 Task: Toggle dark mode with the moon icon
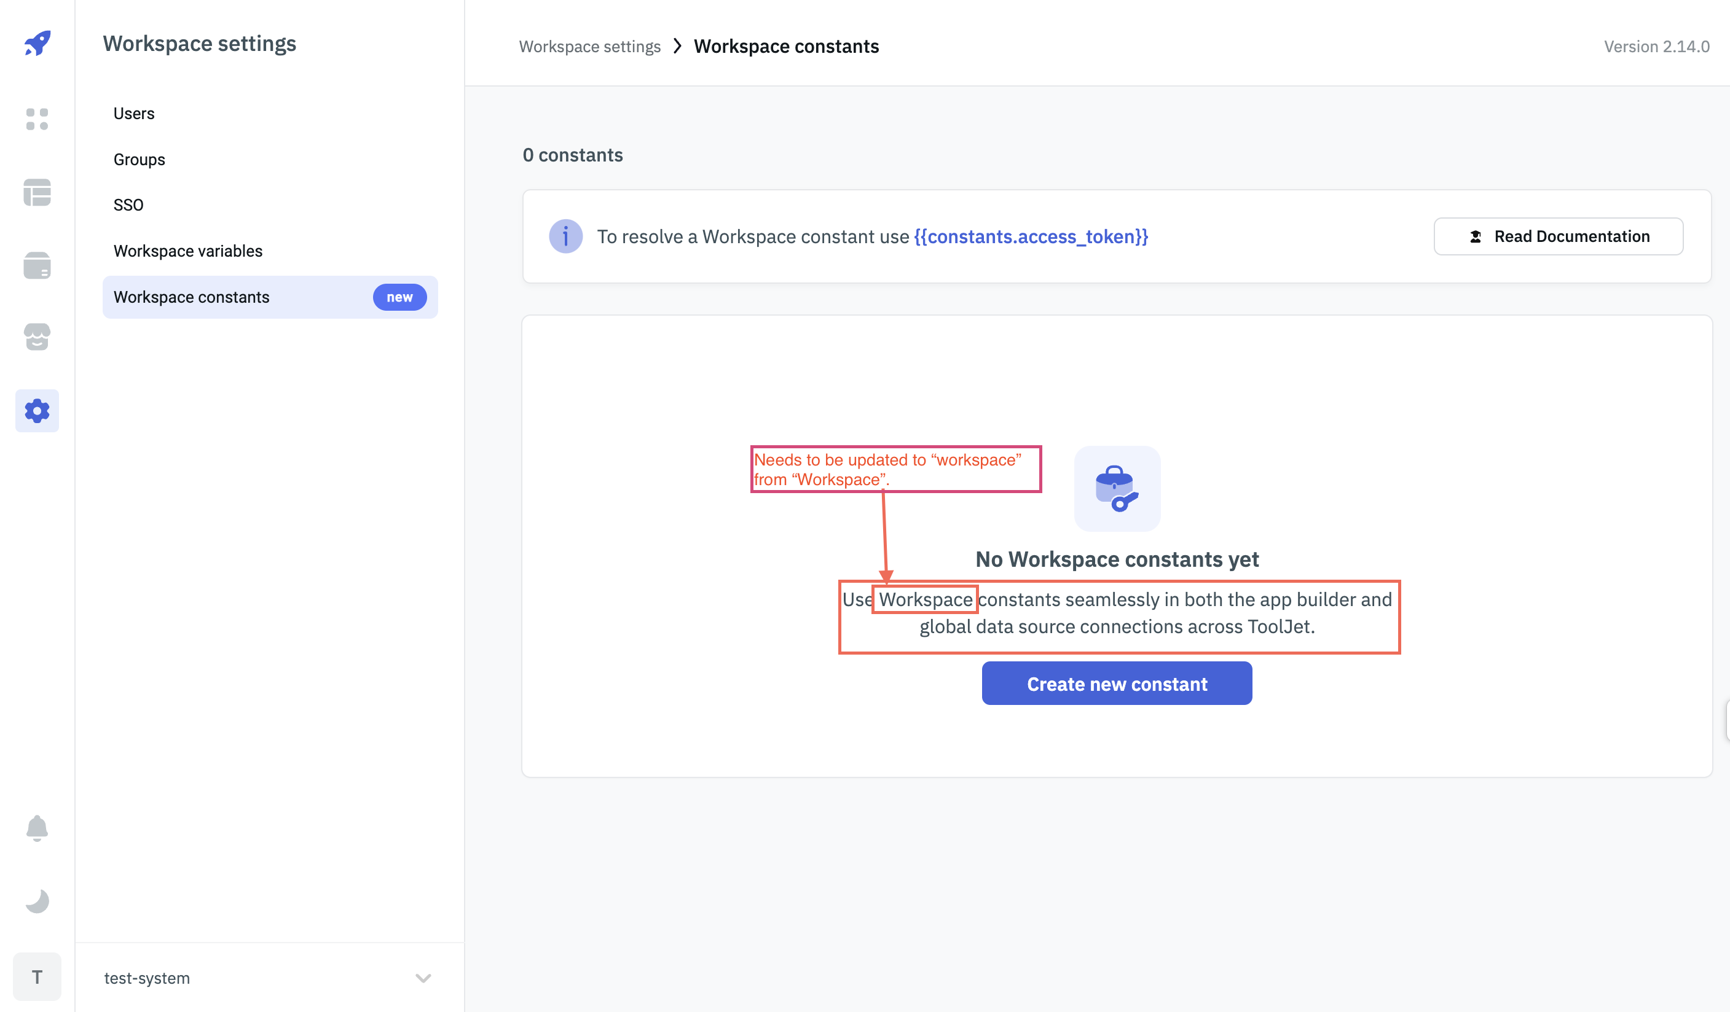click(36, 901)
